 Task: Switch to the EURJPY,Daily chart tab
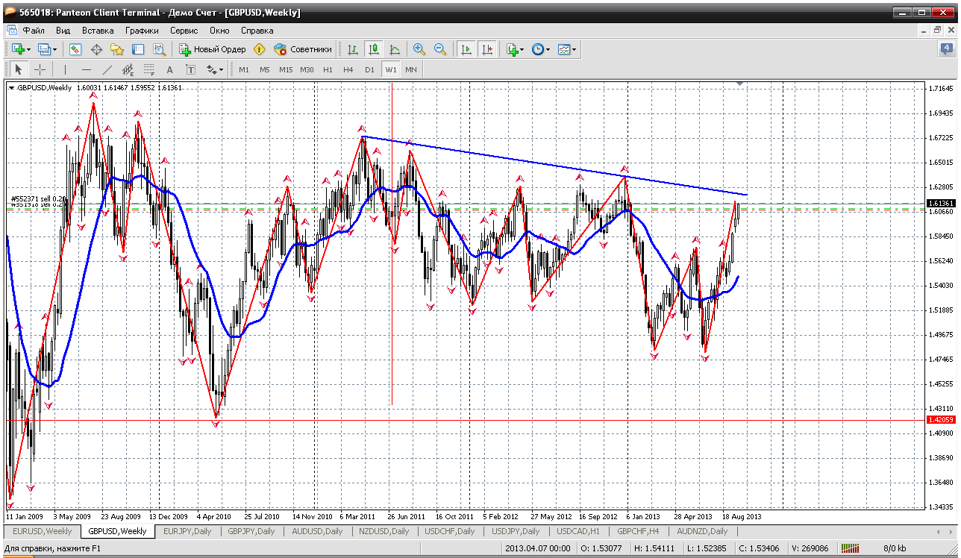coord(187,531)
